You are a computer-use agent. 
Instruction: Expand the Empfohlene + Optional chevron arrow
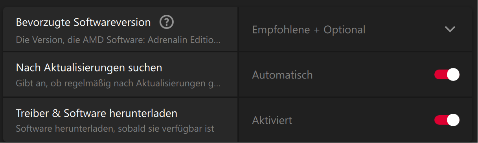coord(450,29)
